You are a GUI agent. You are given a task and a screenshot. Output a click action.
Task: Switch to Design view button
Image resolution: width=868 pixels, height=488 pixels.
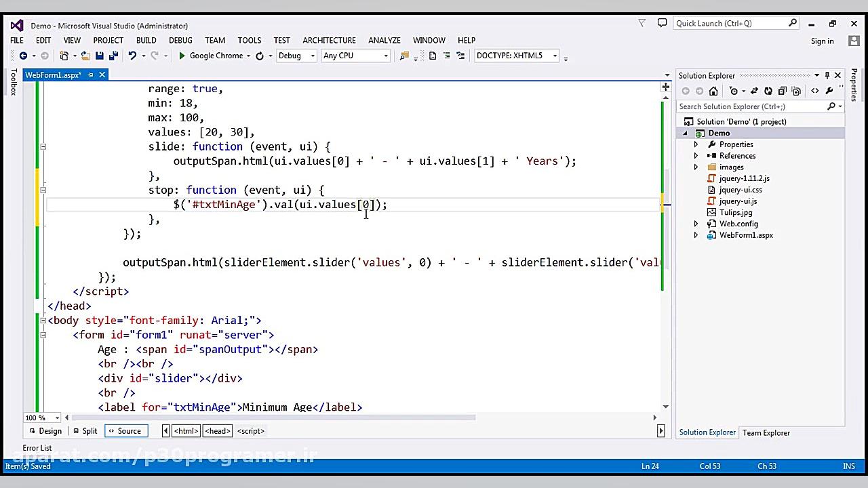tap(45, 431)
